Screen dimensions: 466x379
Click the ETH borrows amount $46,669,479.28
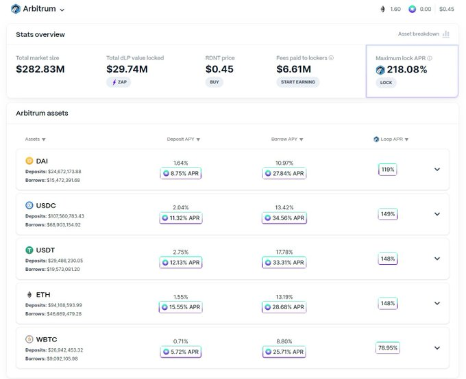tap(64, 314)
